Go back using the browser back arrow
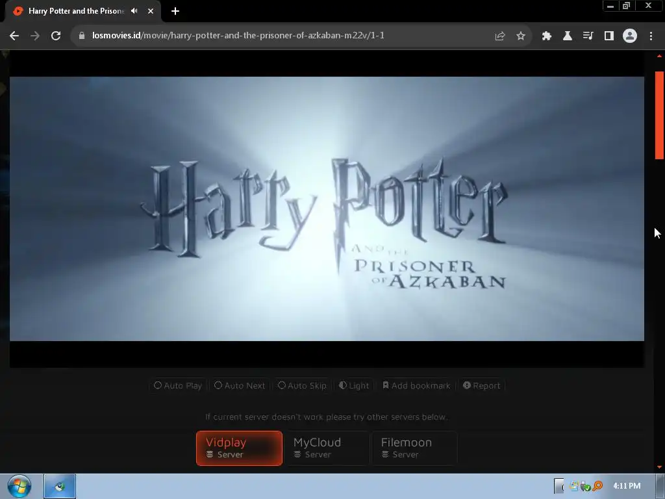Screen dimensions: 665x499 (14, 36)
